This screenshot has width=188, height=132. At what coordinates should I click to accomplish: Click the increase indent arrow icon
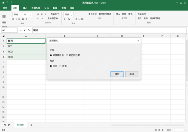coord(42,18)
